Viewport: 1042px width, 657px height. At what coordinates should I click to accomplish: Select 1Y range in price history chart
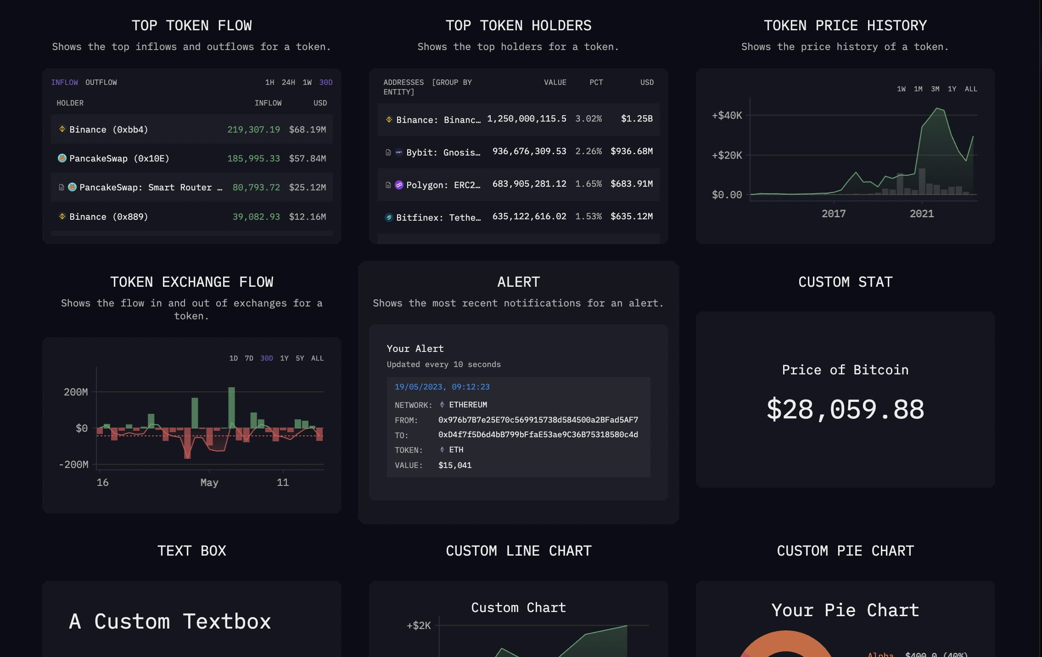point(952,89)
